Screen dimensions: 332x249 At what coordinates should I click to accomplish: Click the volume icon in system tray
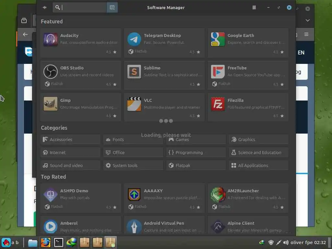[x=286, y=243]
